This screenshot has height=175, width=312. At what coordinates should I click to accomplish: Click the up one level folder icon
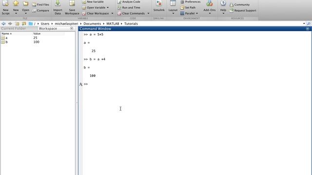click(x=17, y=24)
